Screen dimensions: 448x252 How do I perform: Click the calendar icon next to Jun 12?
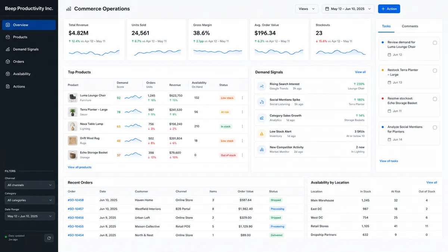click(389, 55)
